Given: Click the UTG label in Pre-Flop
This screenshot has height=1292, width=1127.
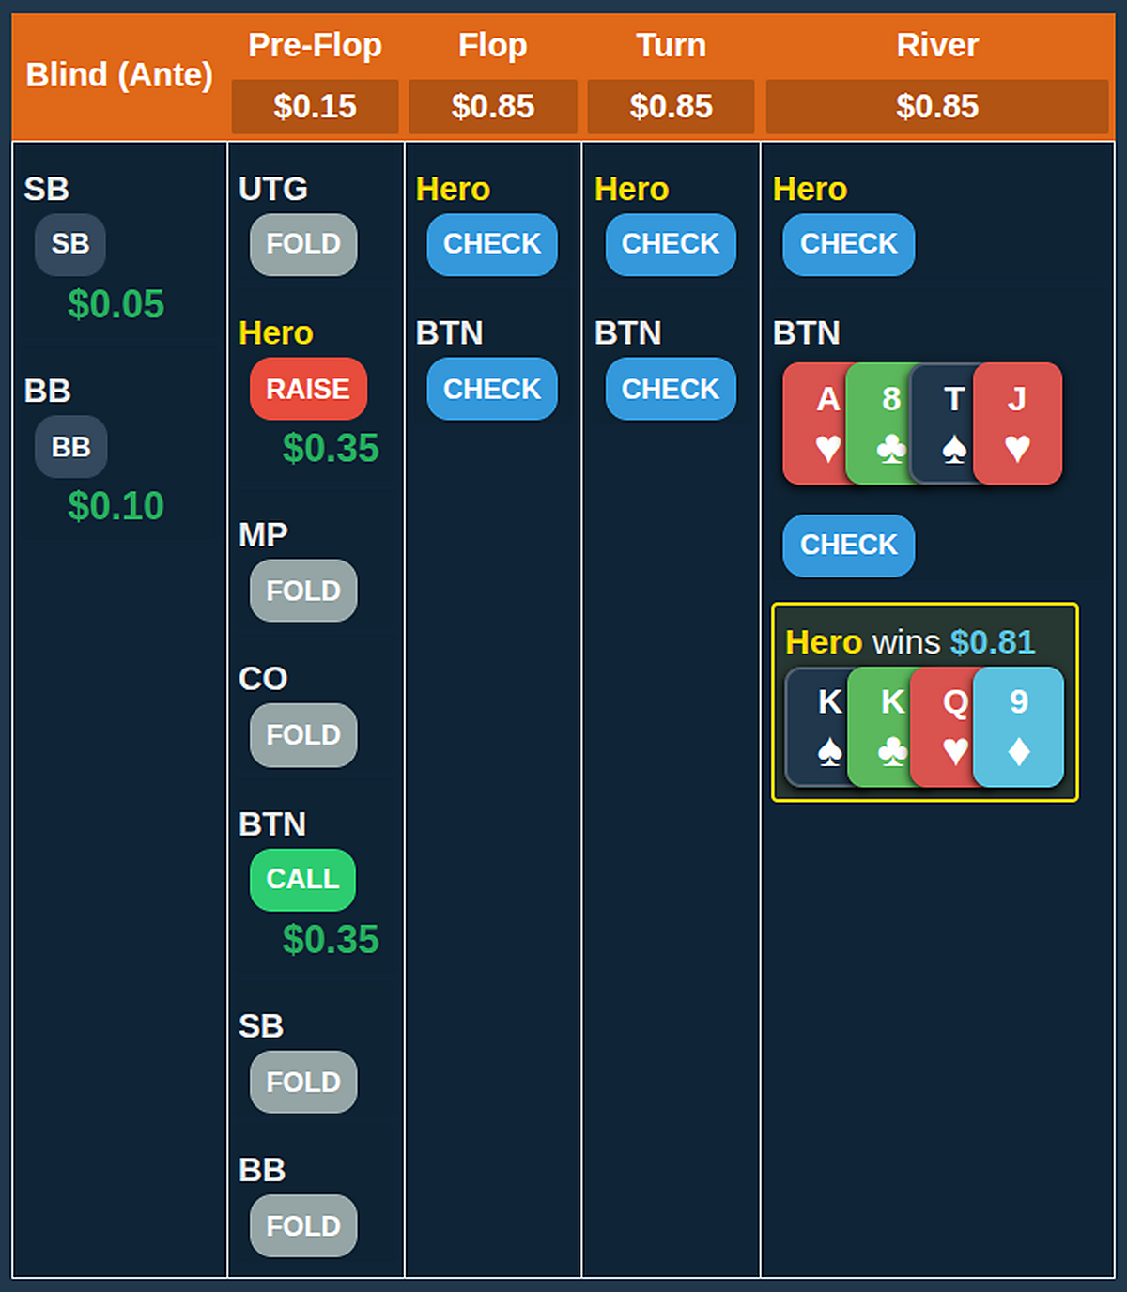Looking at the screenshot, I should pyautogui.click(x=273, y=189).
